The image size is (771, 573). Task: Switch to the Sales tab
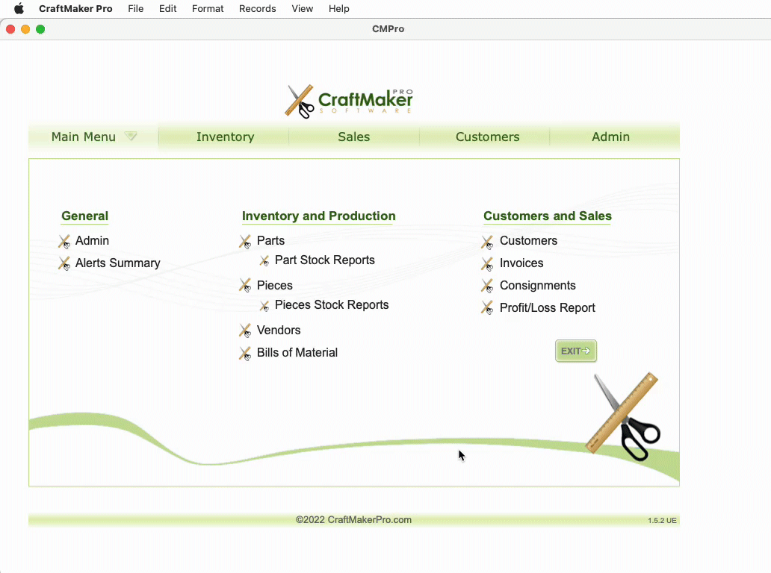tap(354, 137)
